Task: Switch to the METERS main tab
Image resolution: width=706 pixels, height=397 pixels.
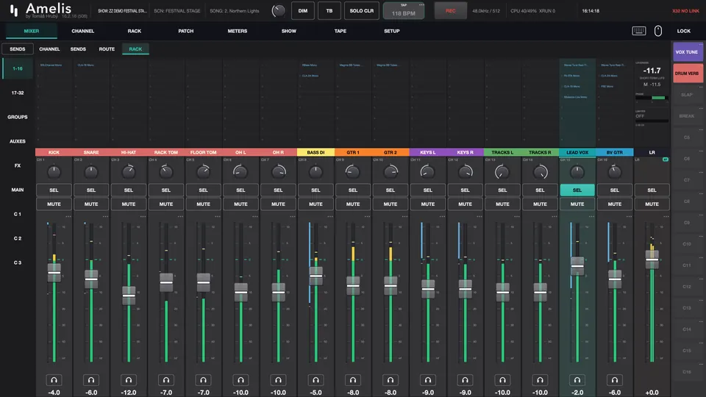Action: click(x=238, y=31)
